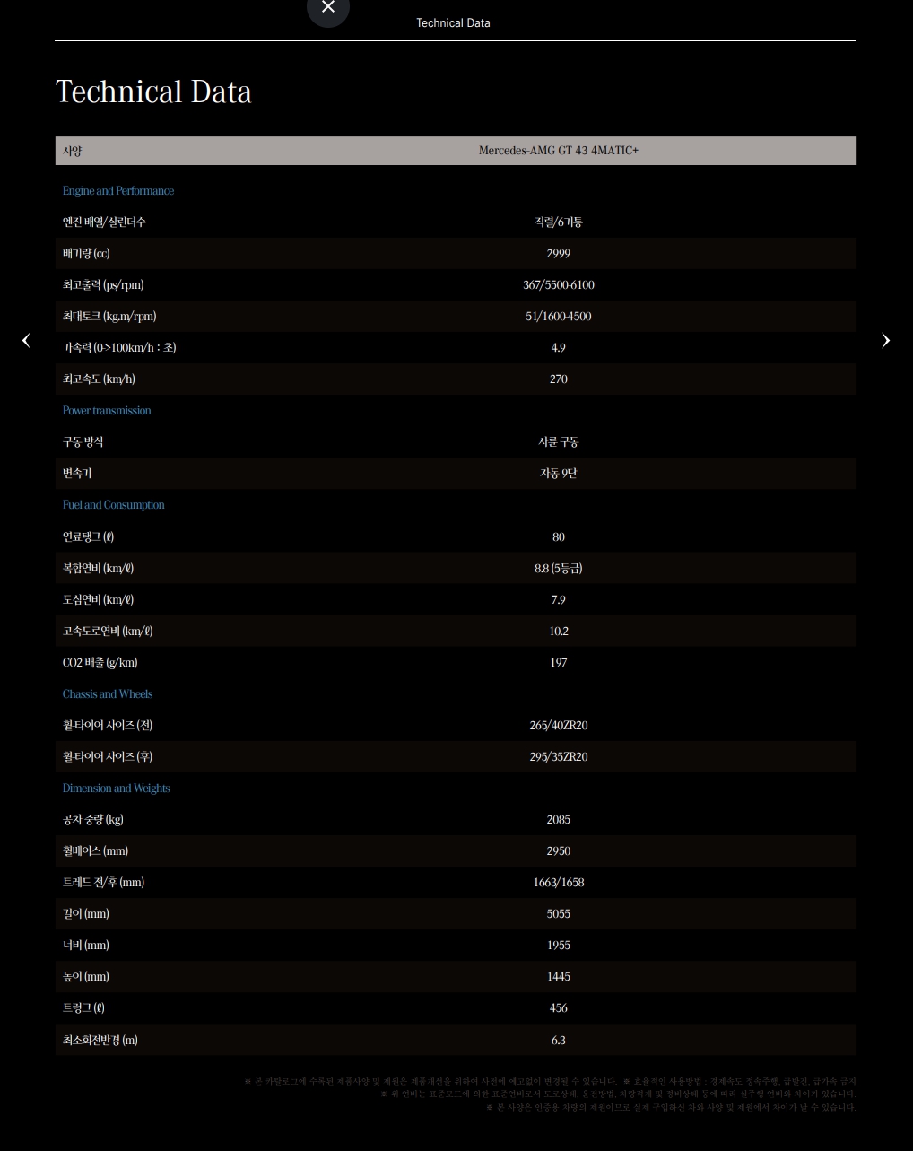This screenshot has height=1151, width=913.
Task: Click the width value 1955
Action: click(559, 946)
